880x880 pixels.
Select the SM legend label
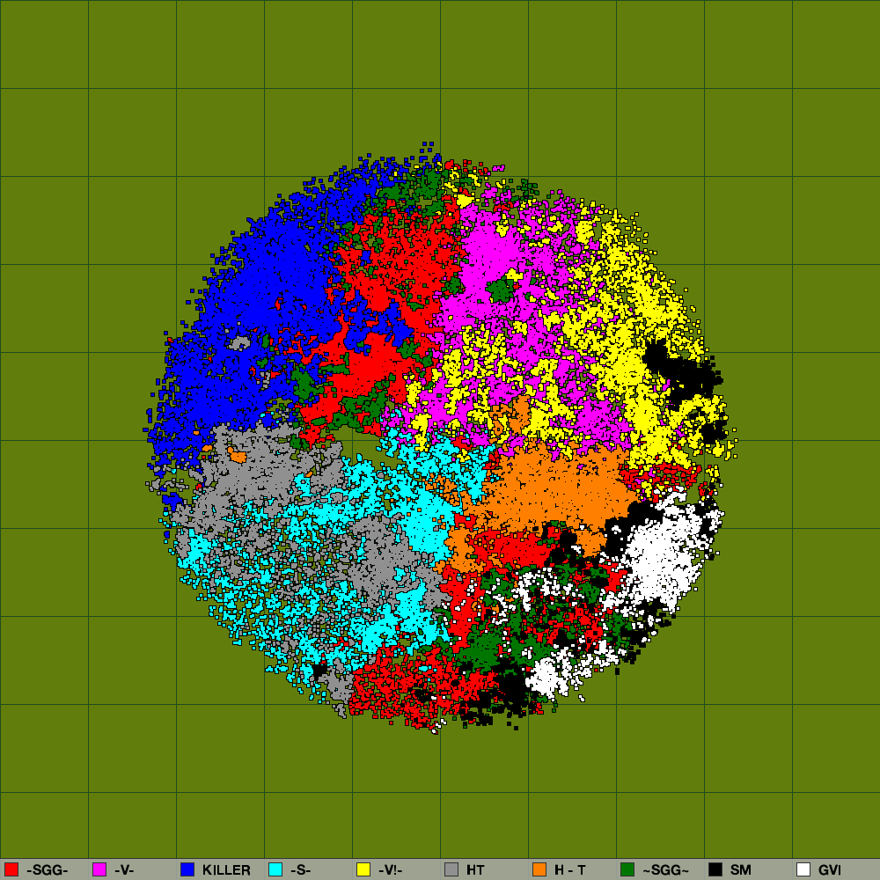[x=741, y=870]
